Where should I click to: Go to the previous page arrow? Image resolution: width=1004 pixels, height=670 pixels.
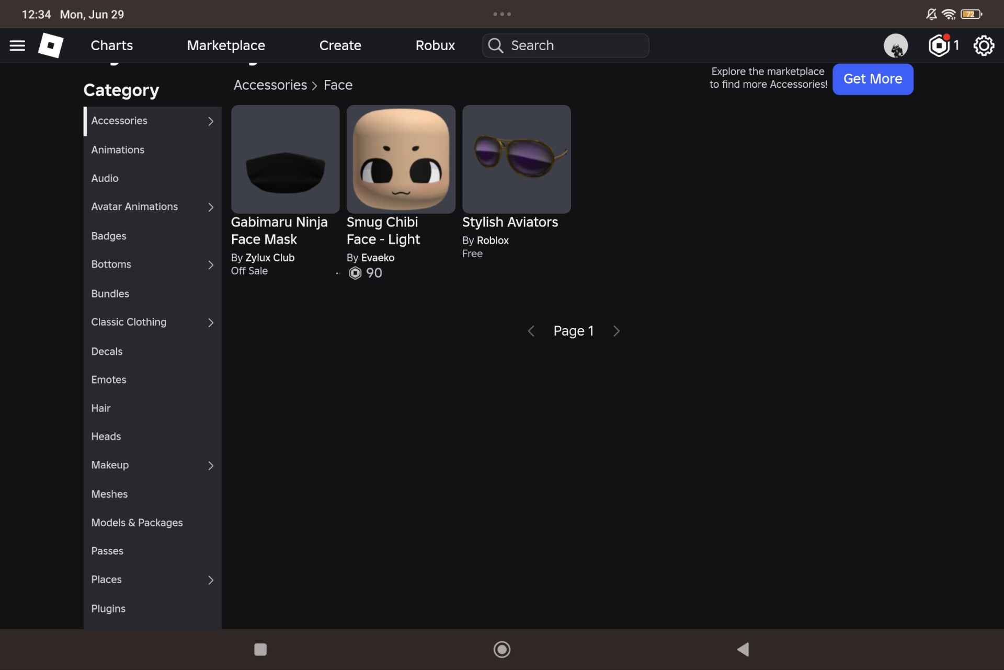531,331
